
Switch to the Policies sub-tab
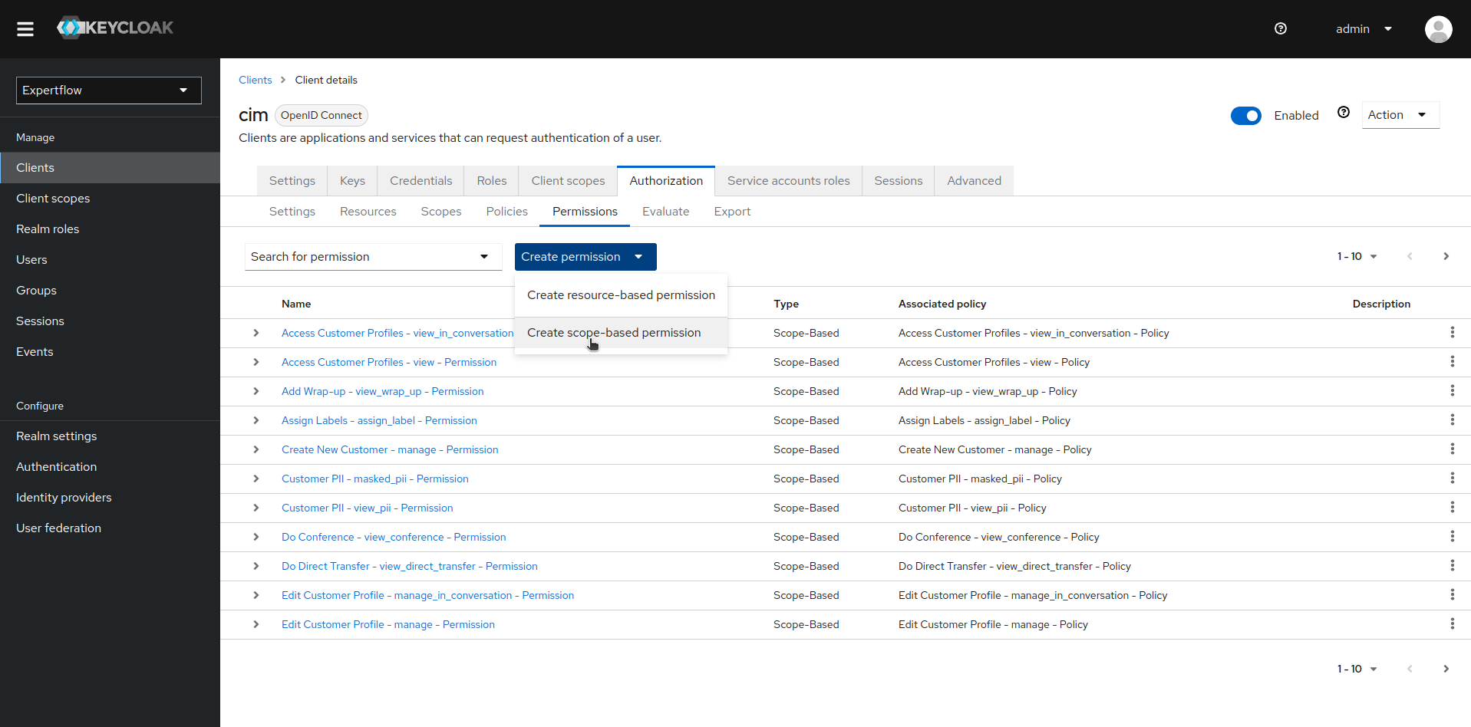click(x=506, y=212)
